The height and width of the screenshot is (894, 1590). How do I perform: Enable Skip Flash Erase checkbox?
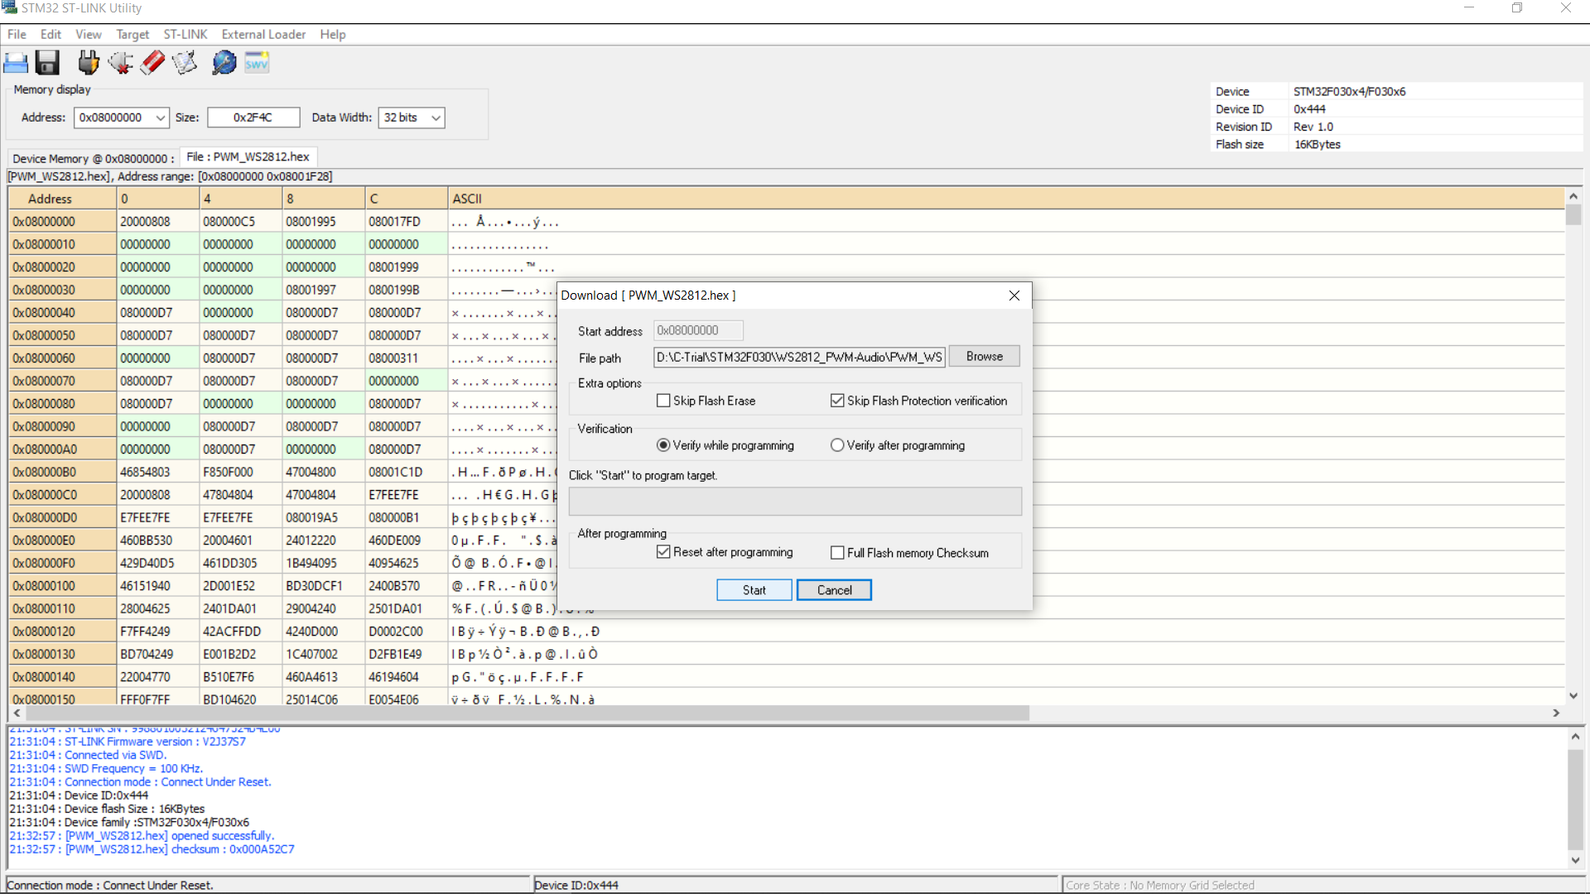pyautogui.click(x=663, y=401)
